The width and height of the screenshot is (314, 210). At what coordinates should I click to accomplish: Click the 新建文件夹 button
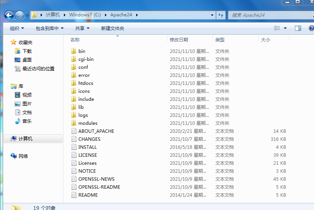[x=113, y=29]
